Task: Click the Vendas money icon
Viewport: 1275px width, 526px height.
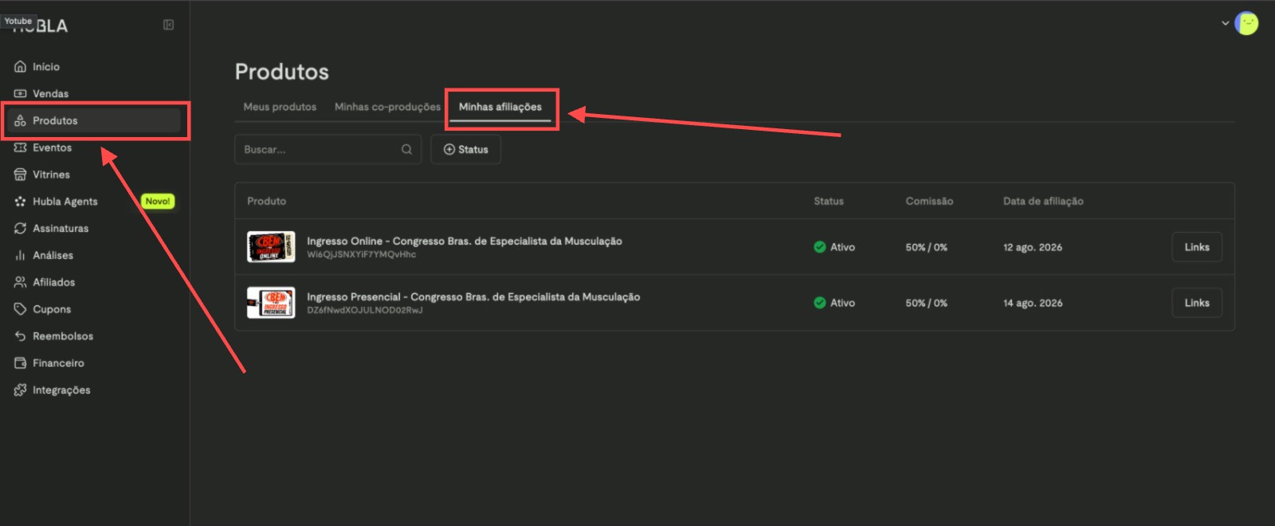Action: coord(21,94)
